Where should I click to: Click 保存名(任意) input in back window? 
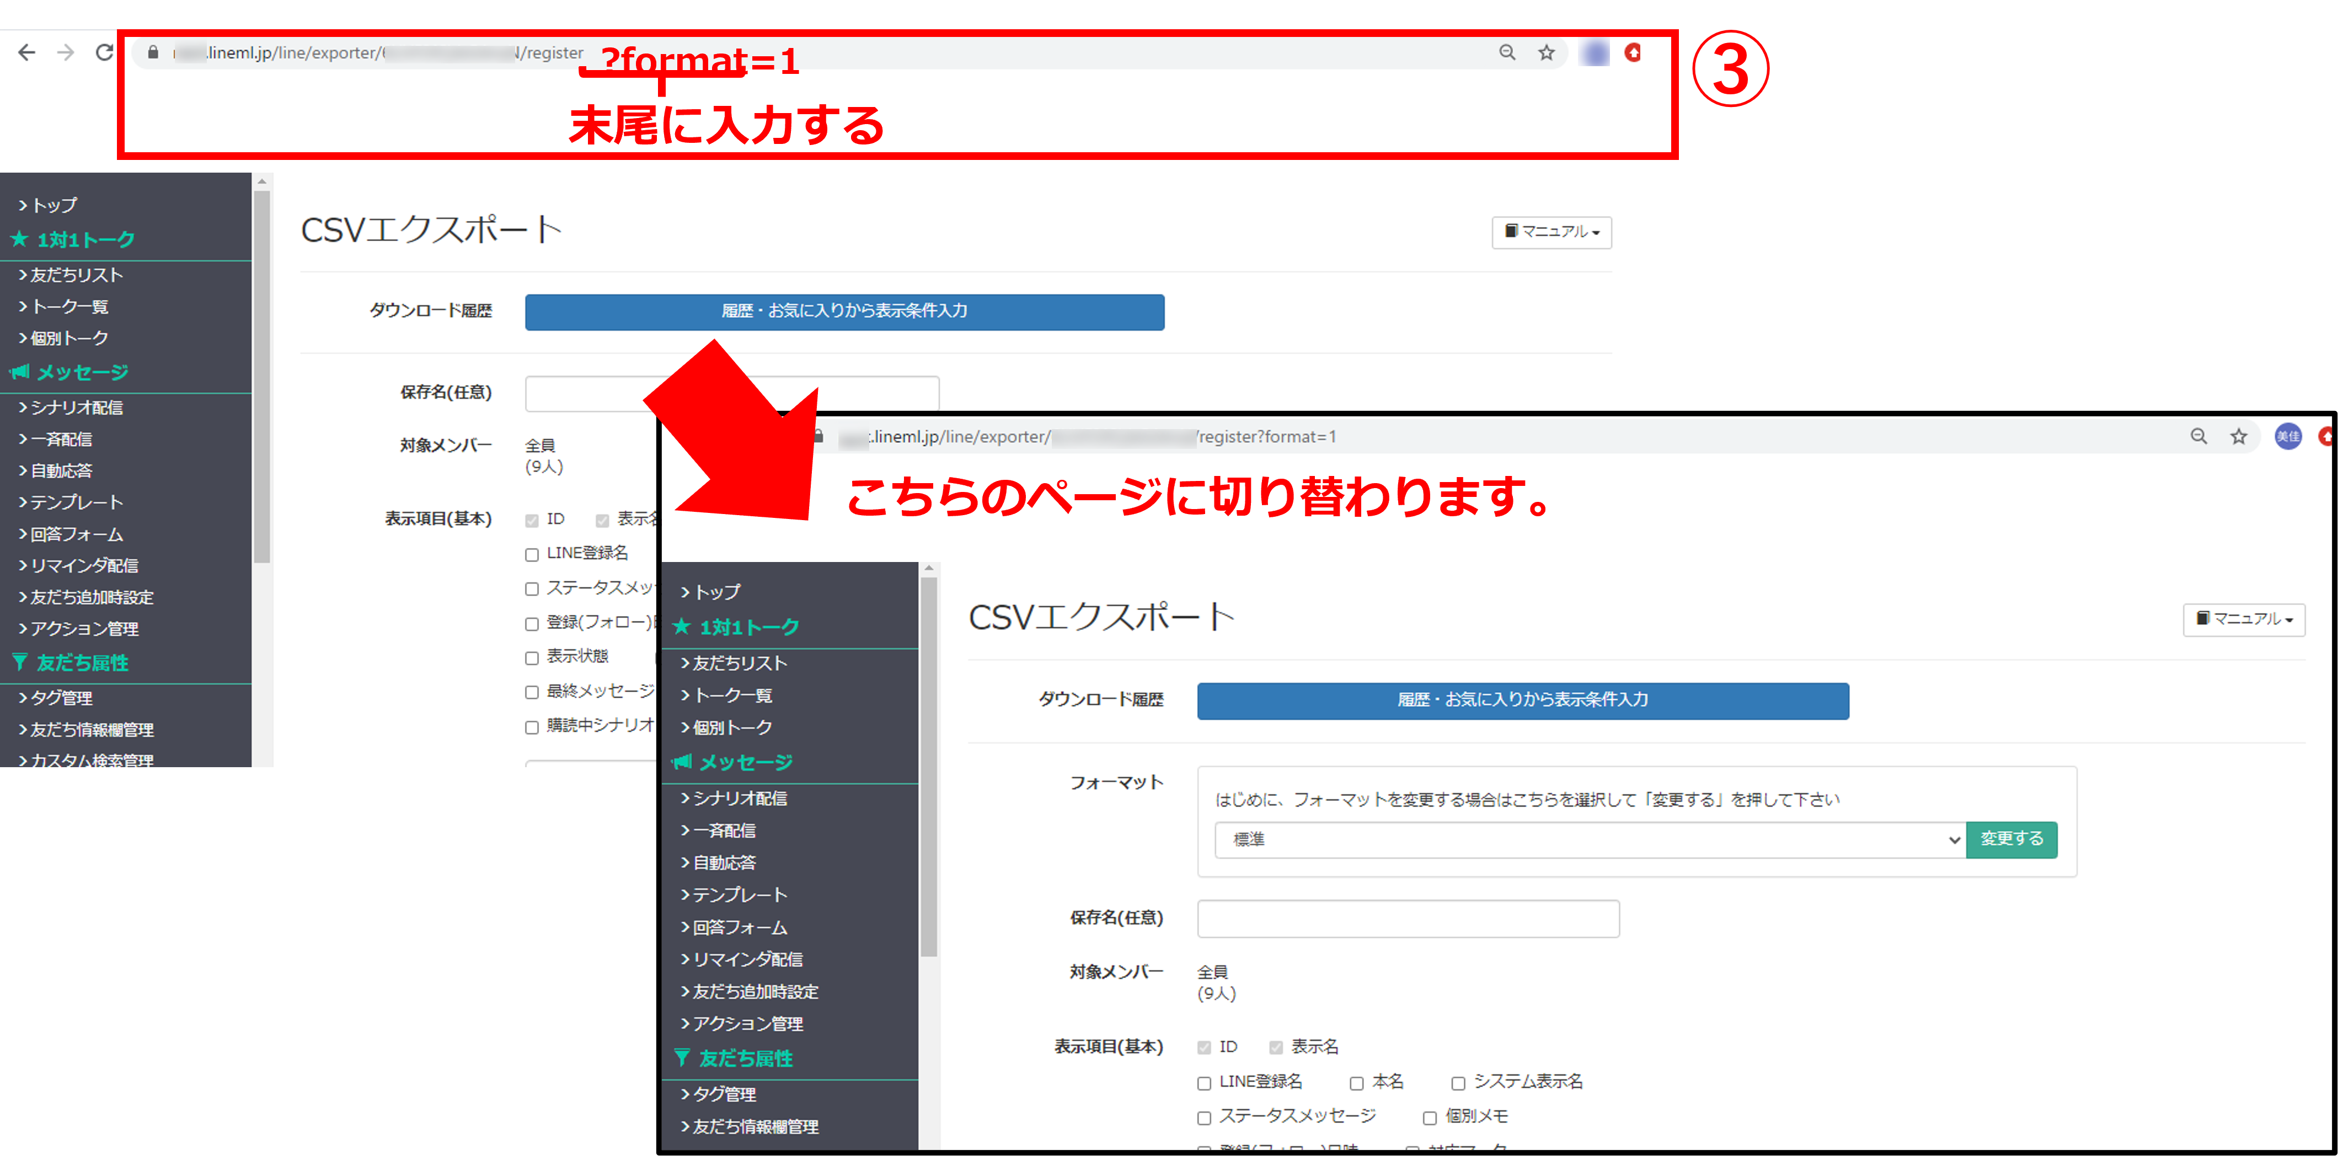731,394
